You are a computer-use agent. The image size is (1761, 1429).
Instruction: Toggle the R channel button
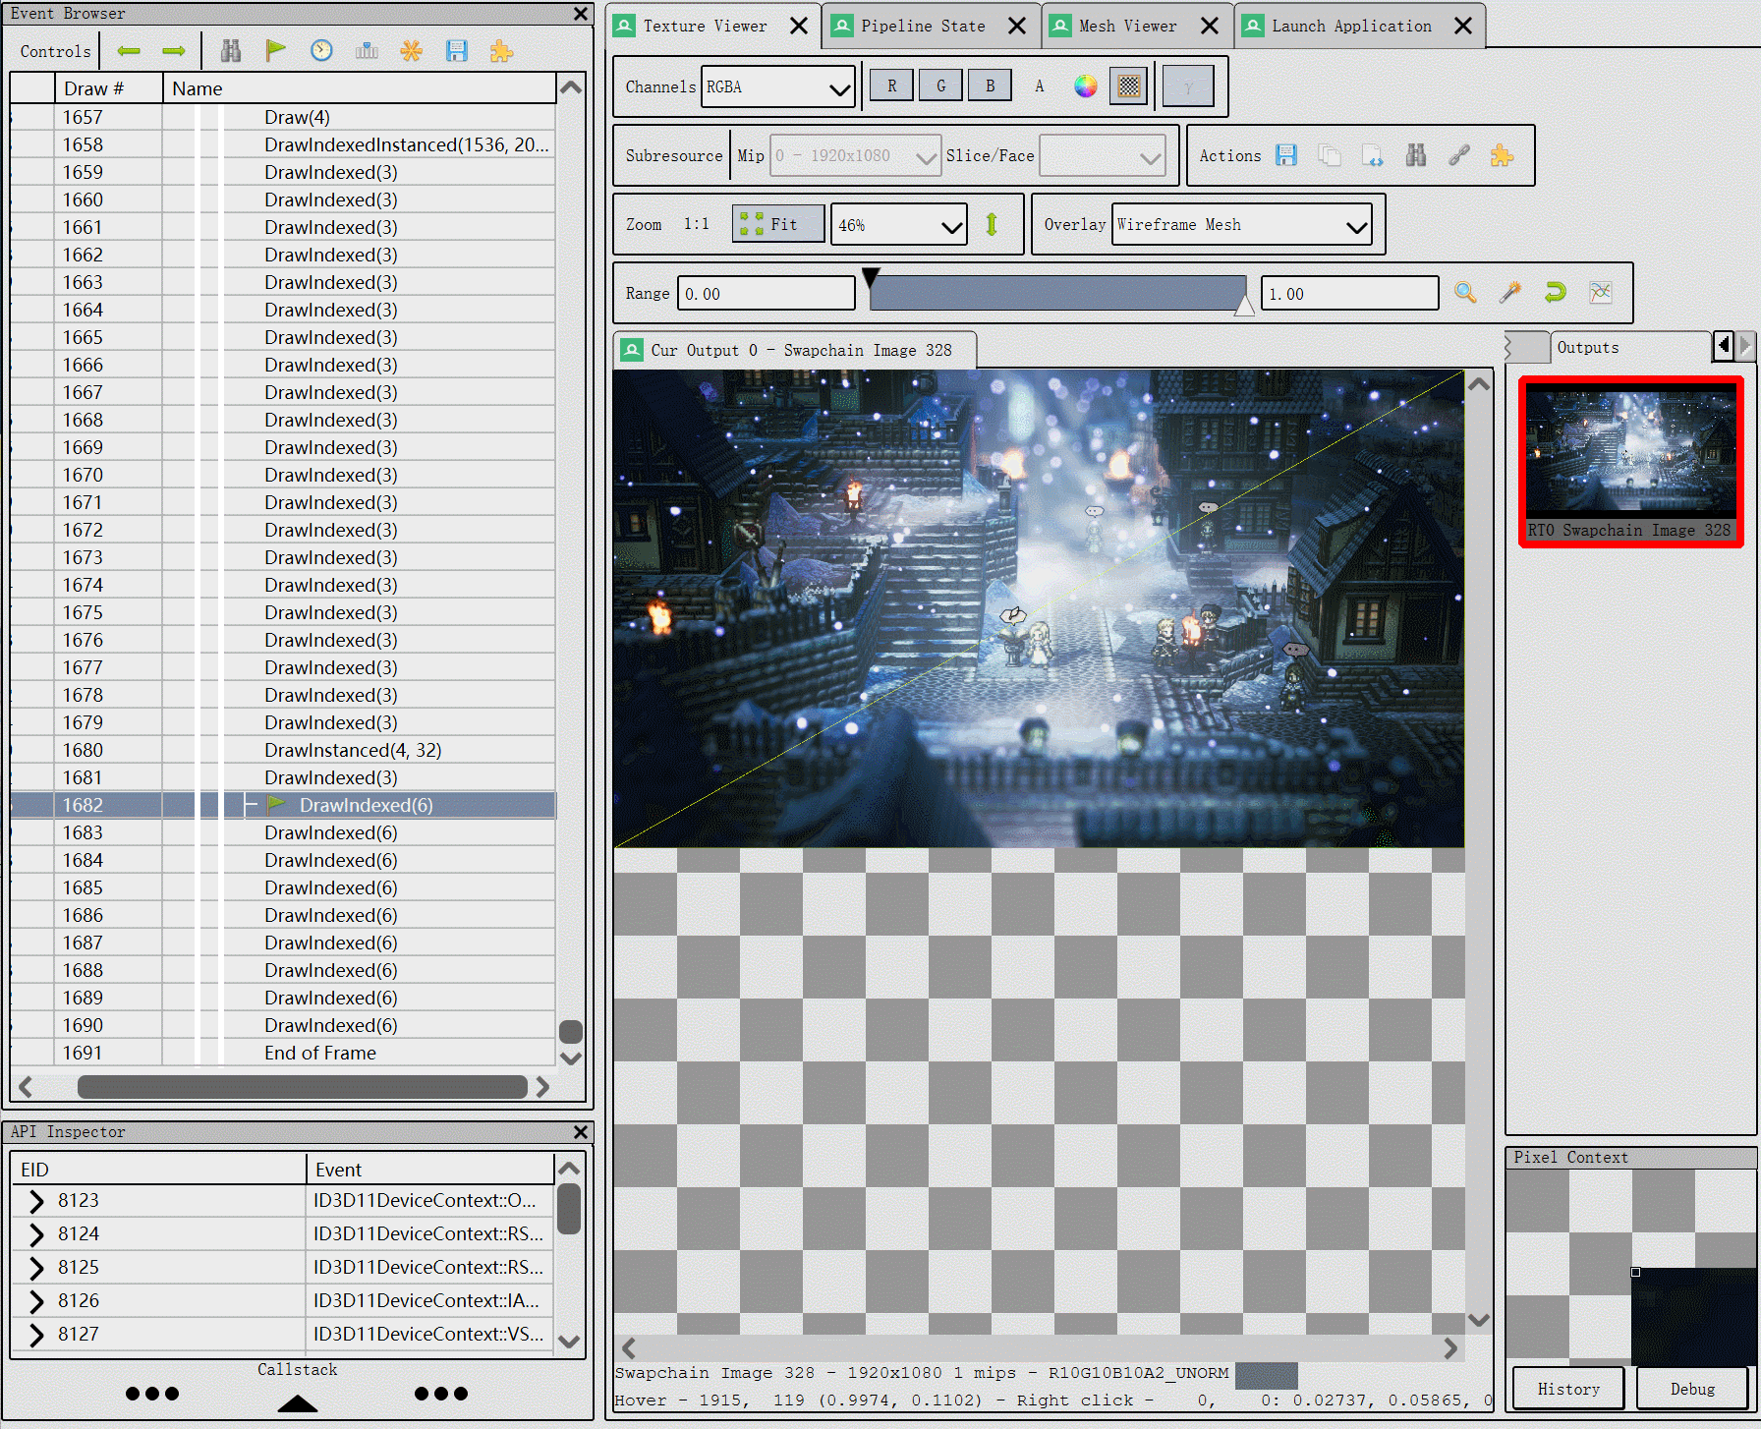coord(891,86)
